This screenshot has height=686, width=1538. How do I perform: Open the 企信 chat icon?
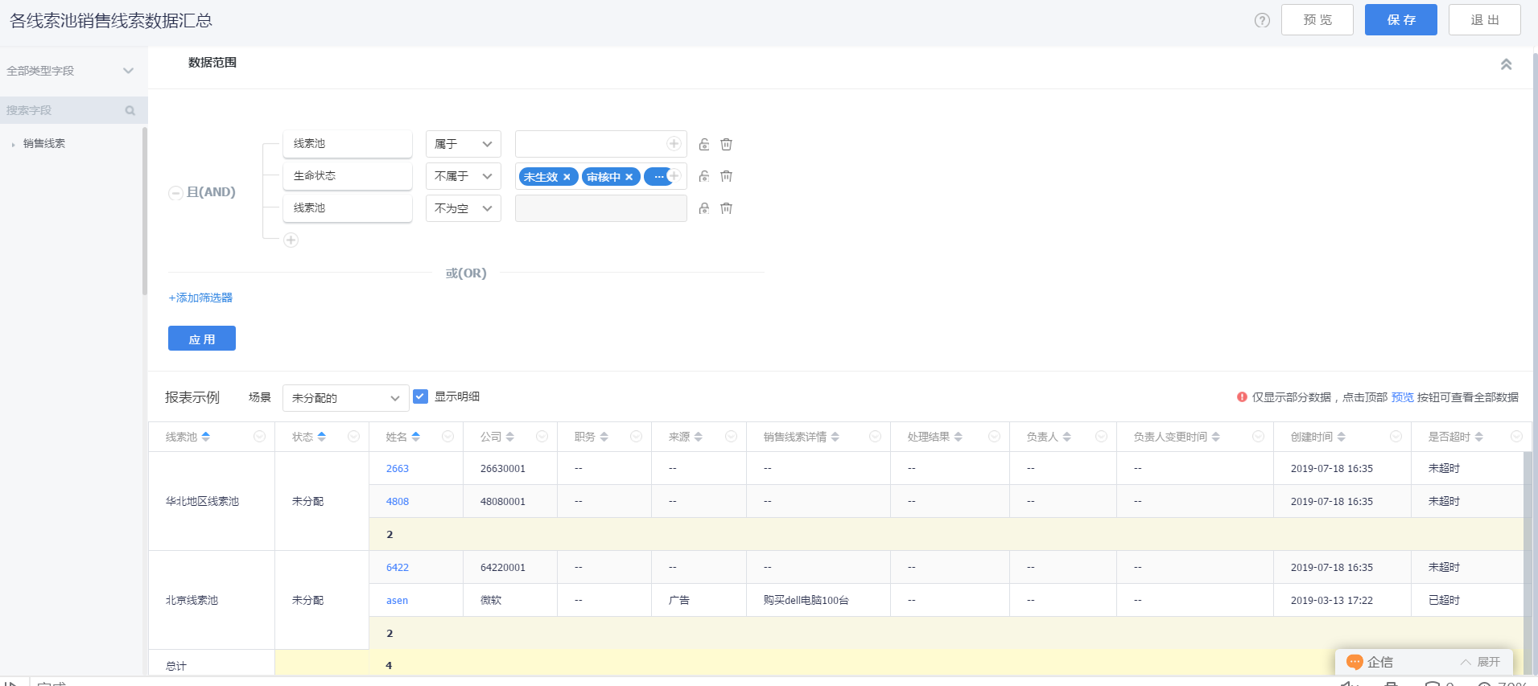1355,662
